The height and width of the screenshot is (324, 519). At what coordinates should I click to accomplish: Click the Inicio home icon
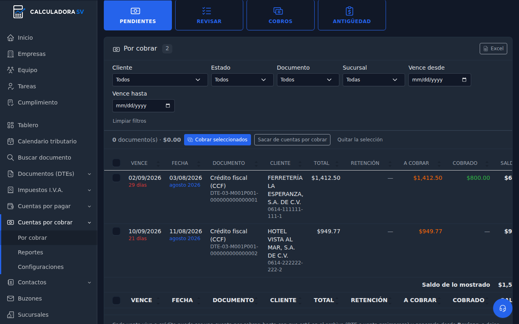pyautogui.click(x=11, y=38)
